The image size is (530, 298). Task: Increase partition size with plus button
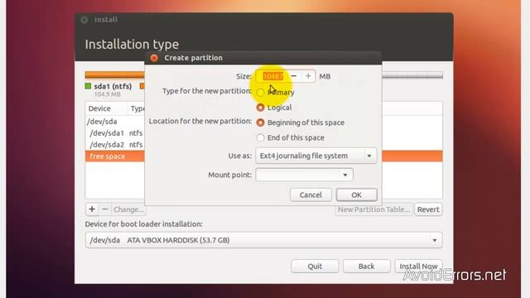pos(308,76)
